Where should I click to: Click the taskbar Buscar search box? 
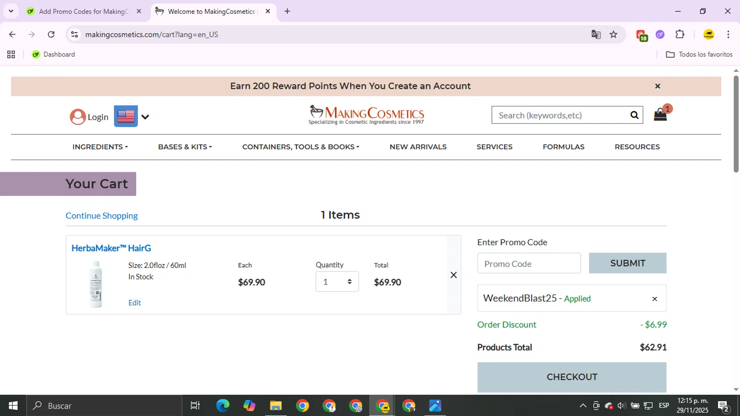pos(104,406)
